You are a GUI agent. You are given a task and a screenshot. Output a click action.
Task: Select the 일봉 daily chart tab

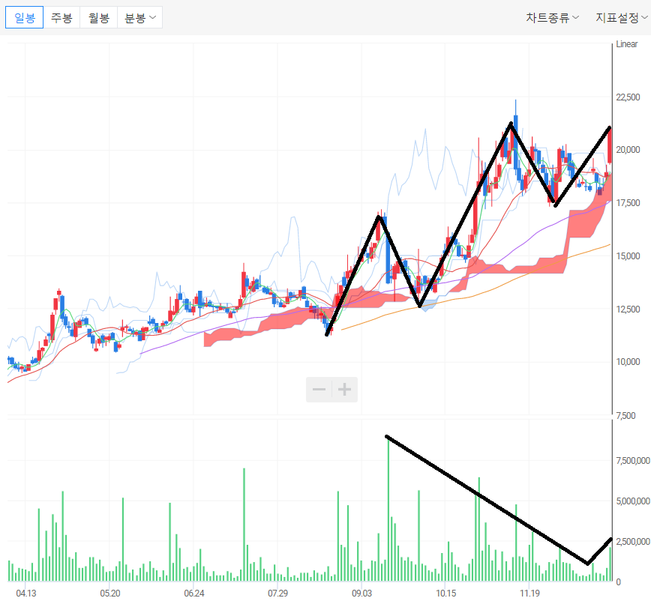point(24,17)
